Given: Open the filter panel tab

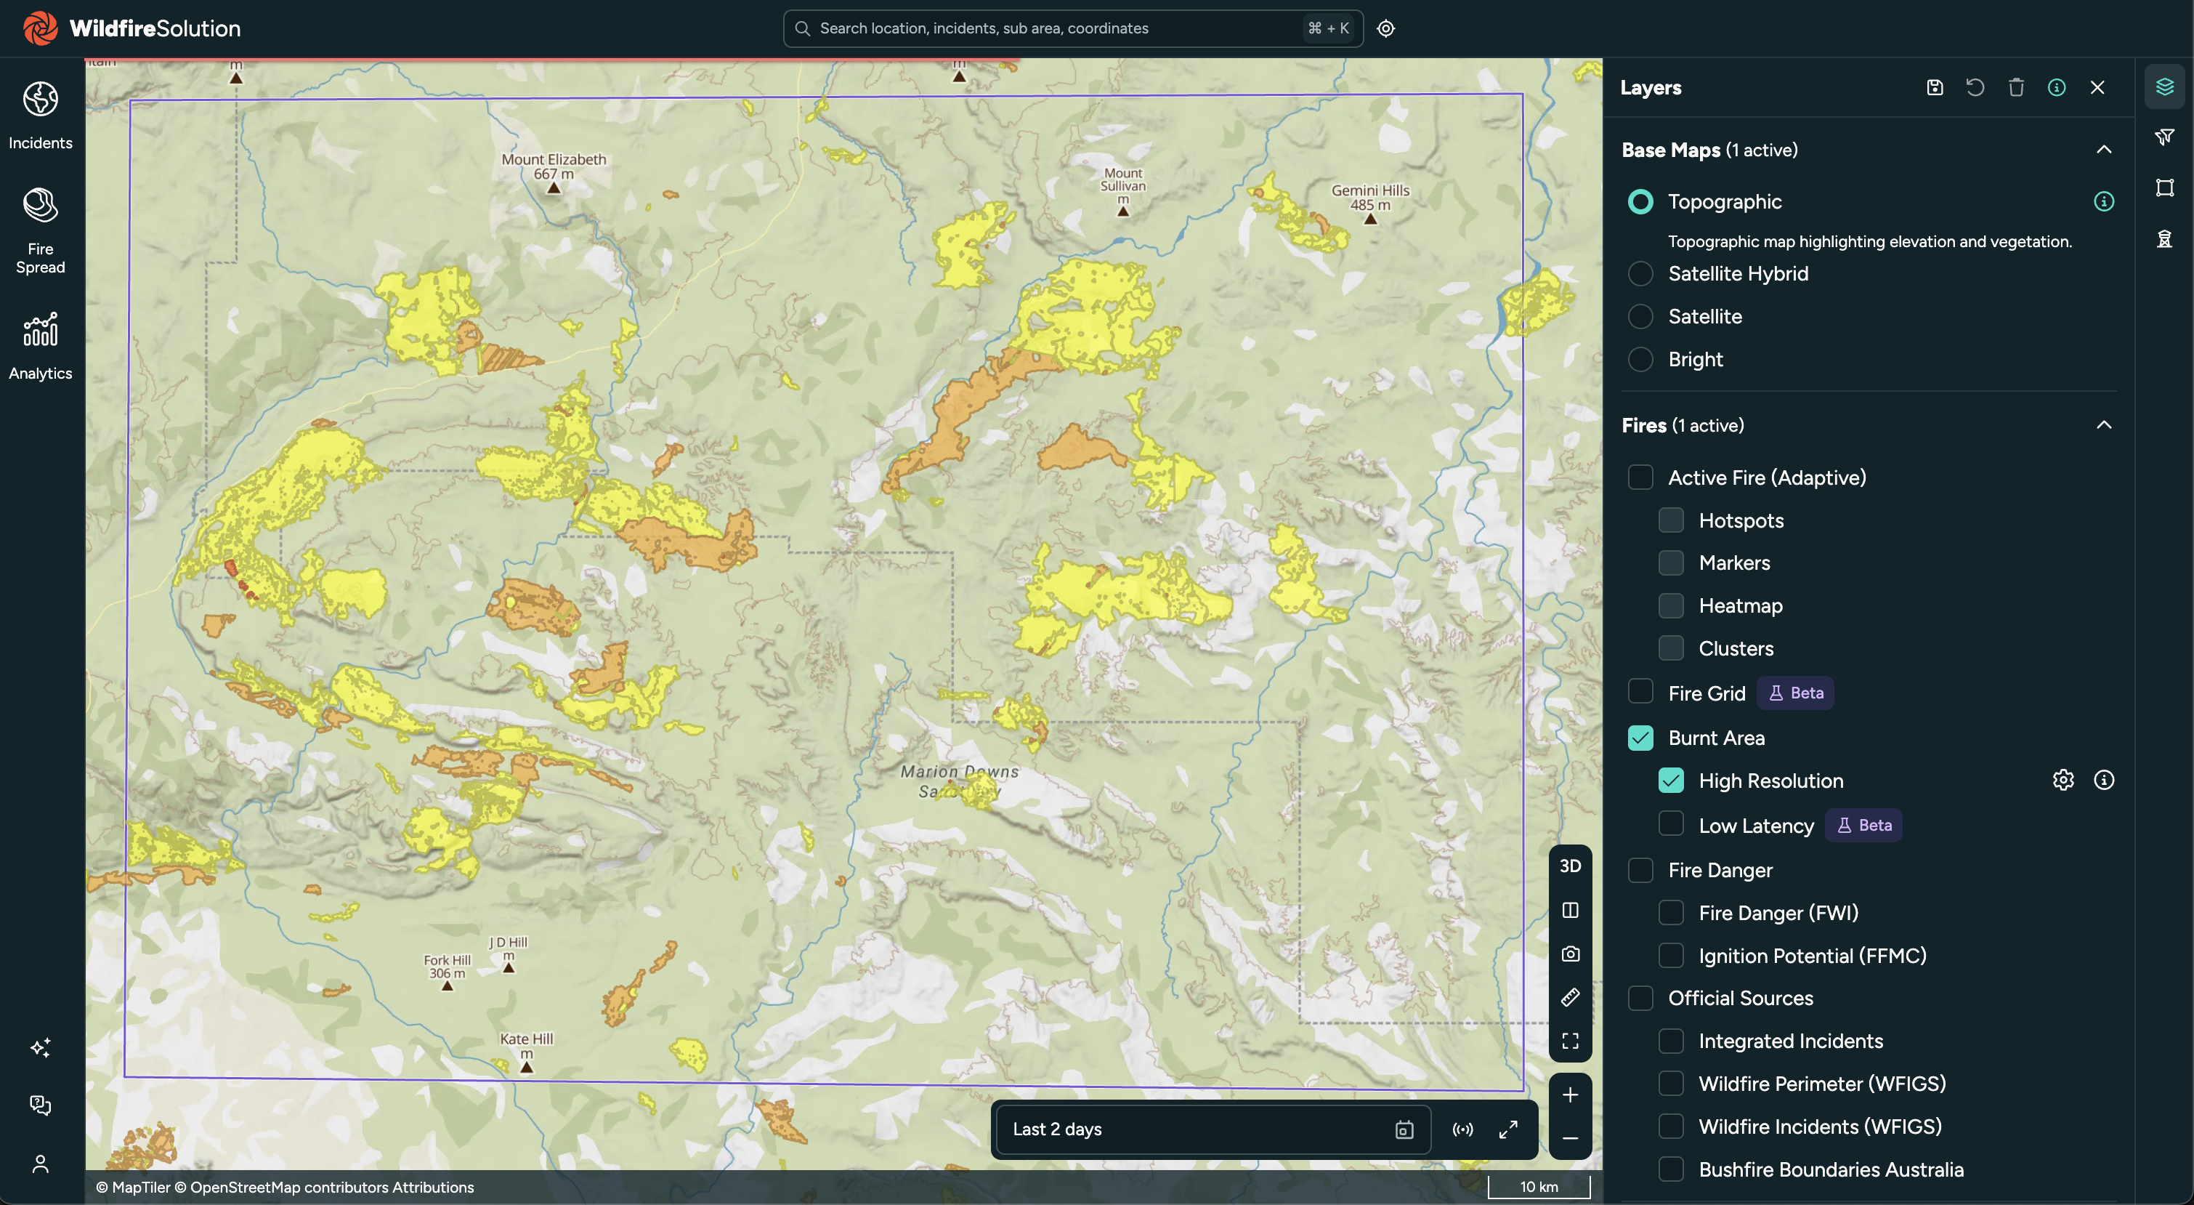Looking at the screenshot, I should tap(2164, 137).
